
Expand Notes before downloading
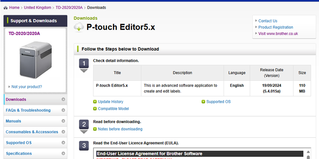pos(120,129)
